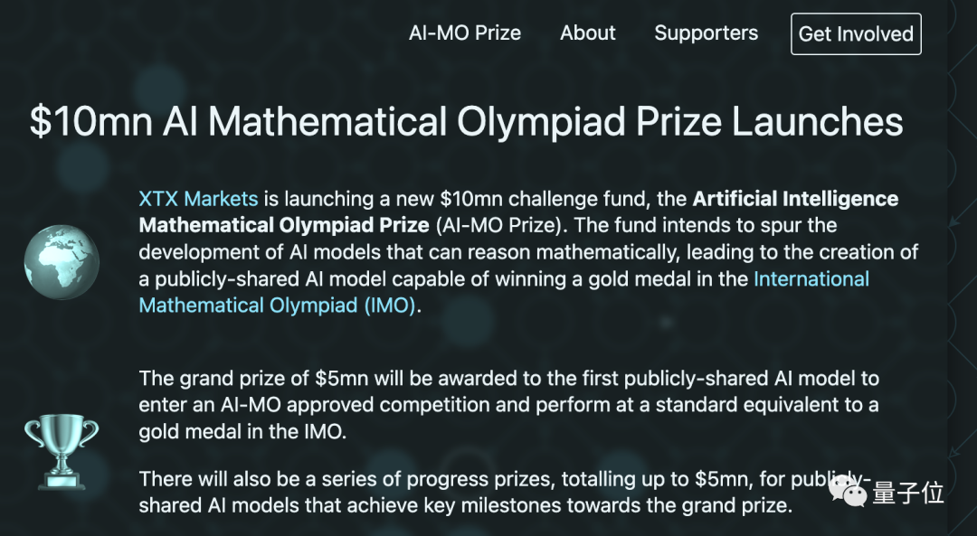Click the grand prize of $5mn paragraph
The height and width of the screenshot is (536, 977).
tap(509, 405)
